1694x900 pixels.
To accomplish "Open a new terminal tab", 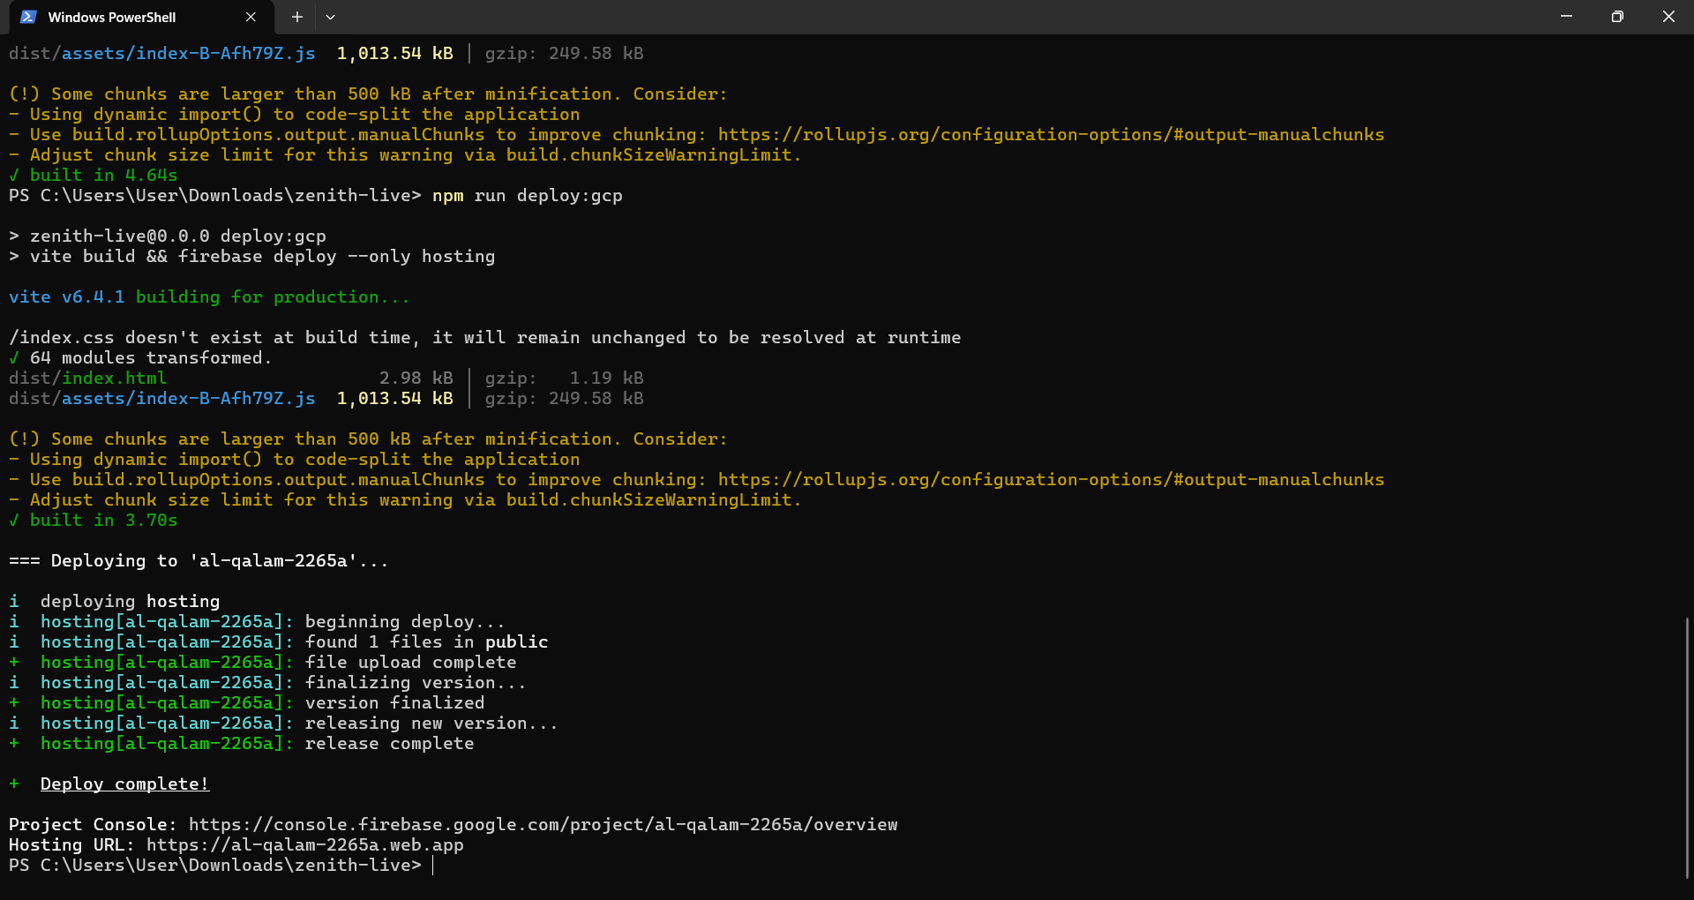I will pos(297,17).
